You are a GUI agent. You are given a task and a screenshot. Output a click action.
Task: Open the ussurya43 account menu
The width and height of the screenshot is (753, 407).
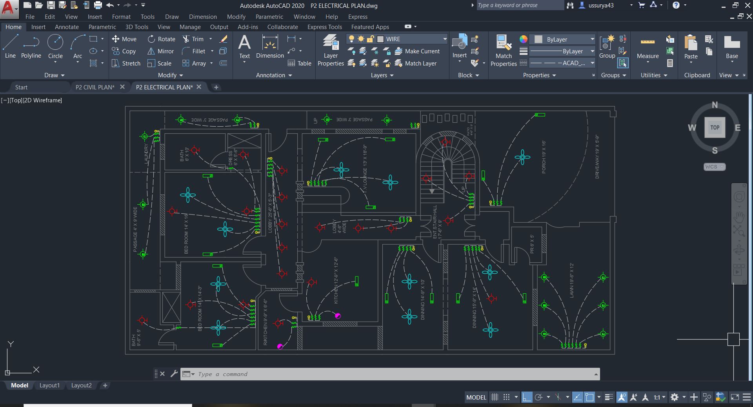[606, 5]
